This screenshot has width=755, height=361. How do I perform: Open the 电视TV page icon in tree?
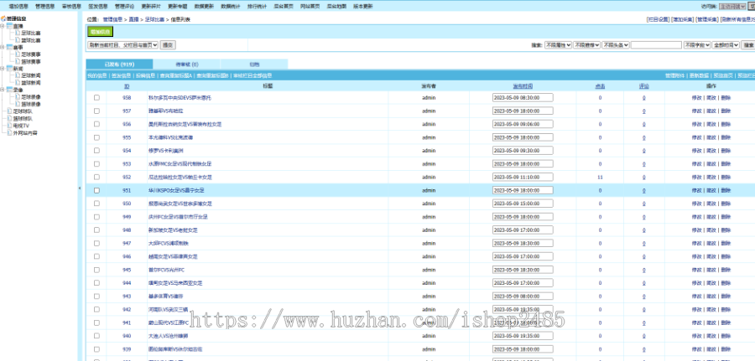(x=9, y=126)
